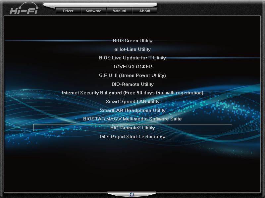Click the power exit icon

[x=132, y=194]
